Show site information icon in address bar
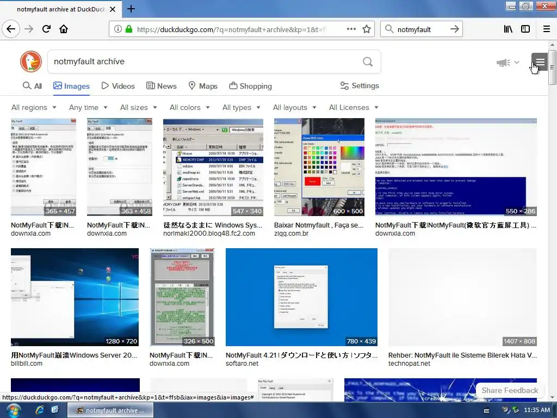The image size is (557, 418). pos(117,29)
